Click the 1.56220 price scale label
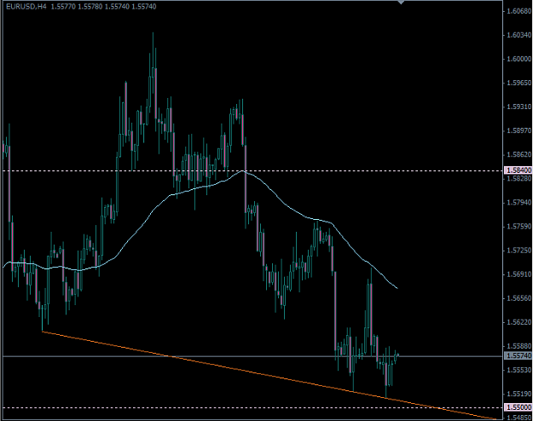Screen dimensions: 533x421 point(519,322)
